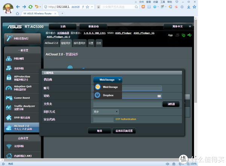Viewport: 226px width, 166px height.
Task: Focus the account input field
Action: pos(127,88)
